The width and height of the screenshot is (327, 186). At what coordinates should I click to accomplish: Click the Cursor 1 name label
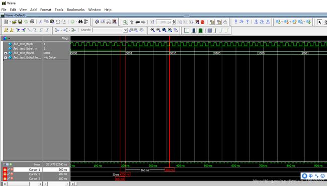pyautogui.click(x=34, y=170)
